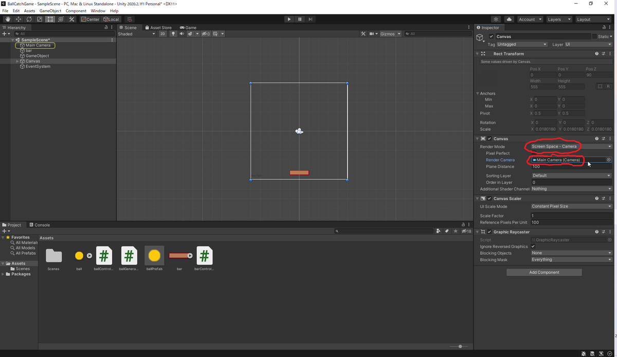This screenshot has width=617, height=357.
Task: Select the Hand tool
Action: [x=7, y=19]
